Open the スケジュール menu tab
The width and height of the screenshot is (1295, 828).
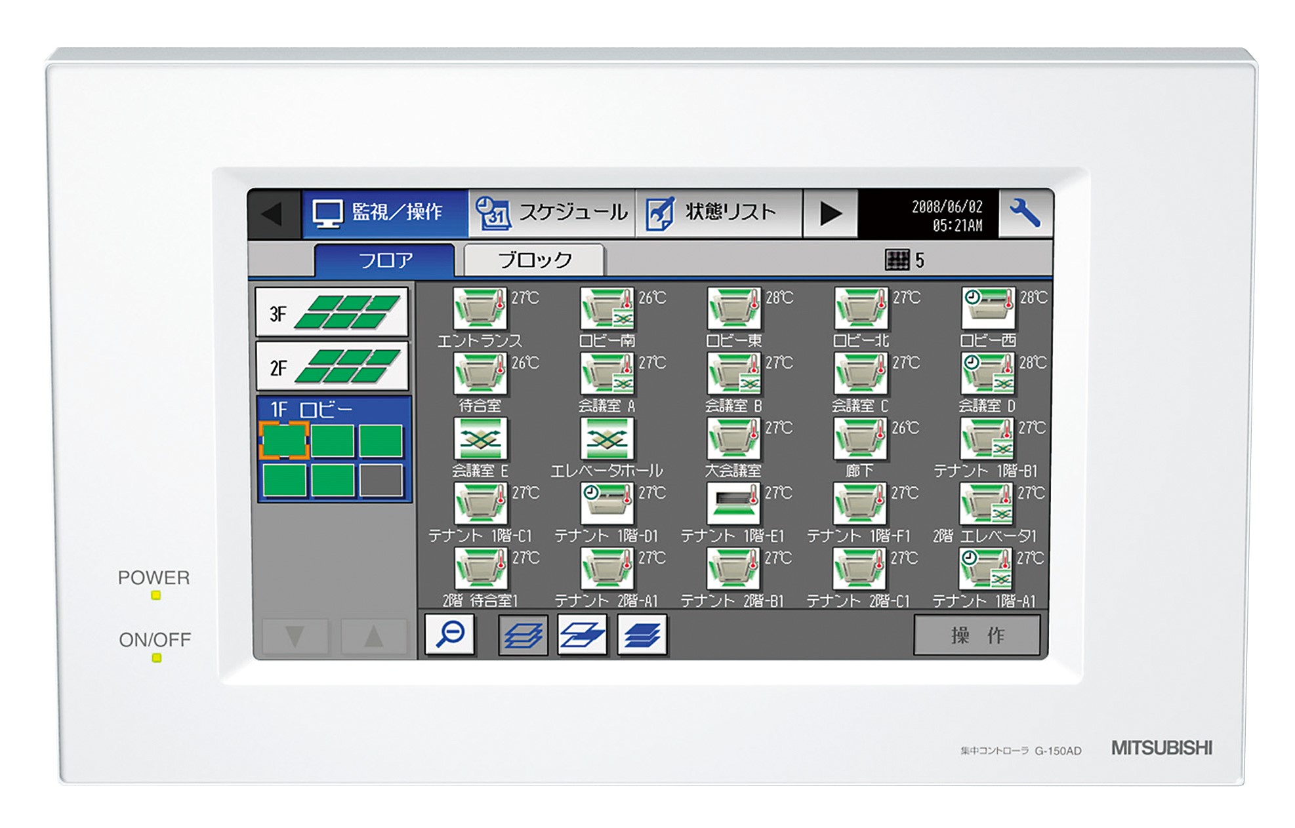pyautogui.click(x=552, y=213)
